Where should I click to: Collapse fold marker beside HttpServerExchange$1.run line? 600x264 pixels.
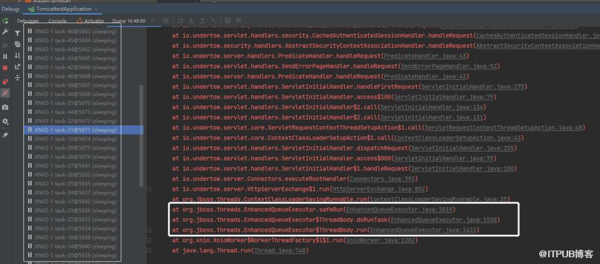coord(149,189)
